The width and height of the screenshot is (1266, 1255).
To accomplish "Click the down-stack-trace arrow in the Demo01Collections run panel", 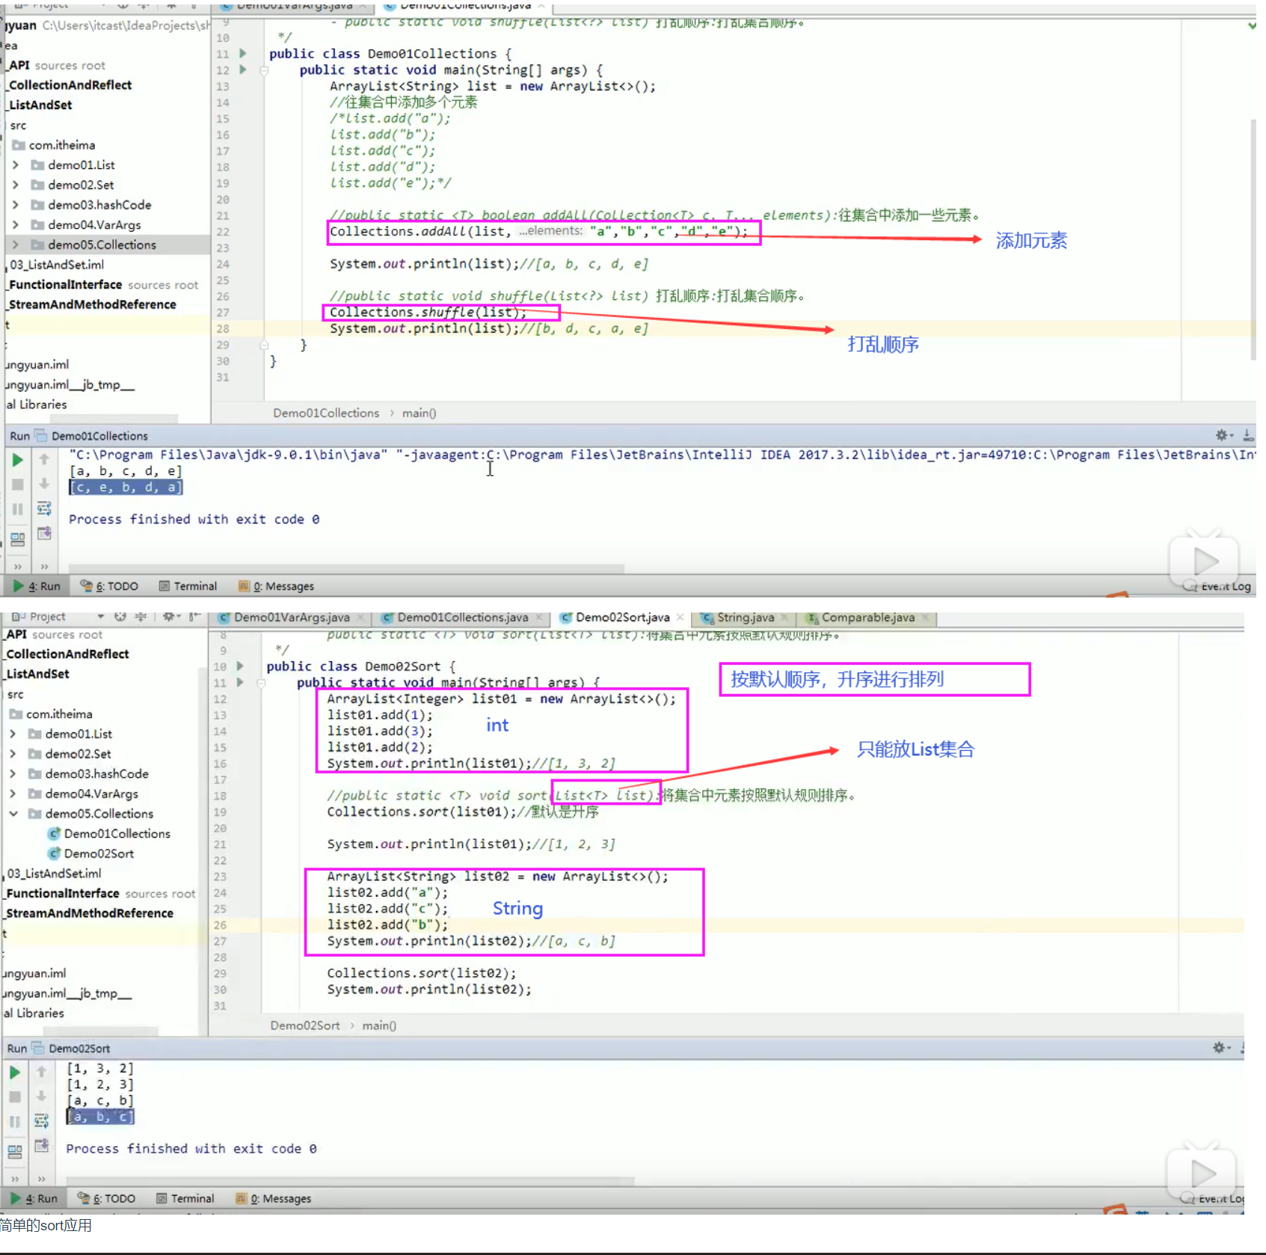I will click(44, 484).
